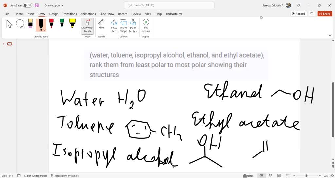This screenshot has height=178, width=335.
Task: Select the green pencil
Action: click(62, 24)
